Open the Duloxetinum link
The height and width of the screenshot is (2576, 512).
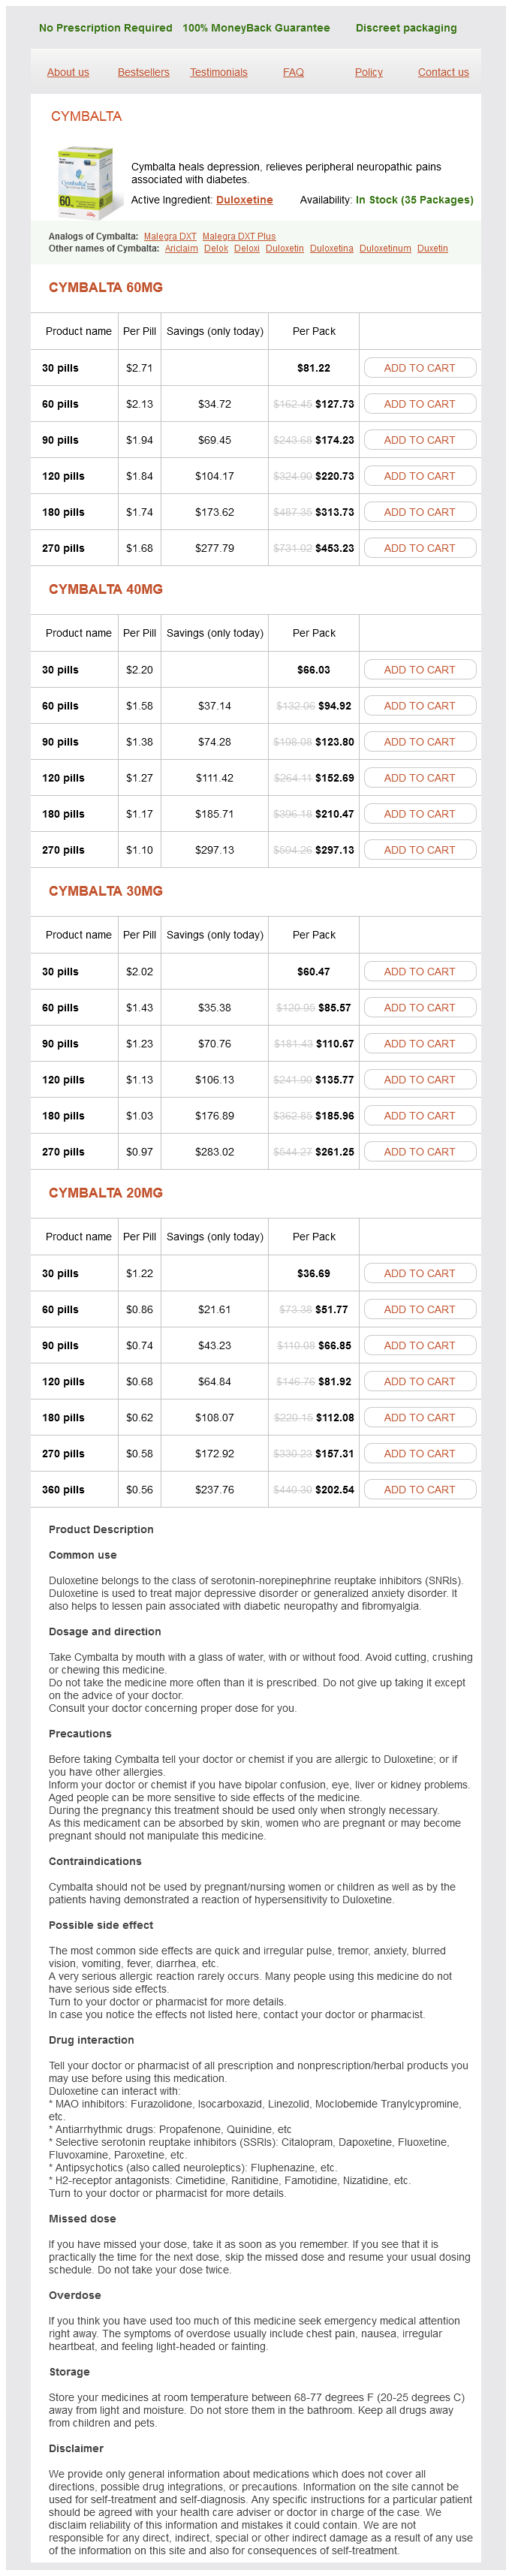click(x=385, y=249)
